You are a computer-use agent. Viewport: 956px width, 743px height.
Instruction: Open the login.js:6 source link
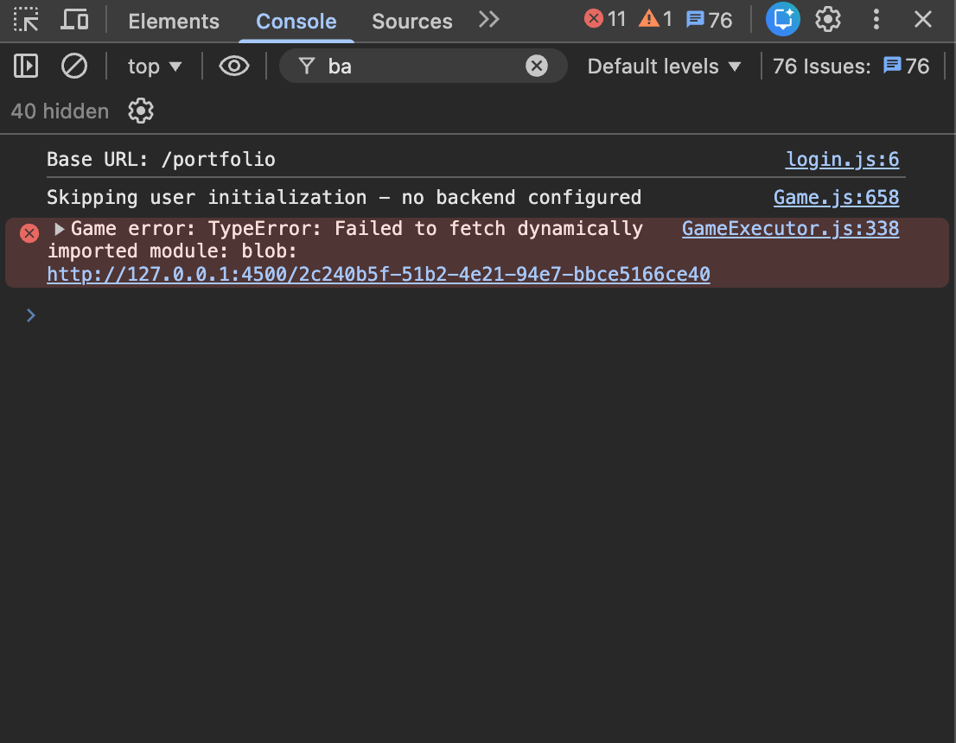(842, 160)
